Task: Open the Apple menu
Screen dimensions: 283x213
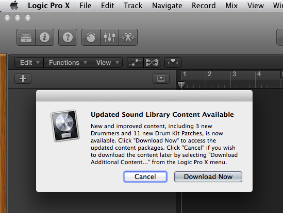Action: [14, 6]
